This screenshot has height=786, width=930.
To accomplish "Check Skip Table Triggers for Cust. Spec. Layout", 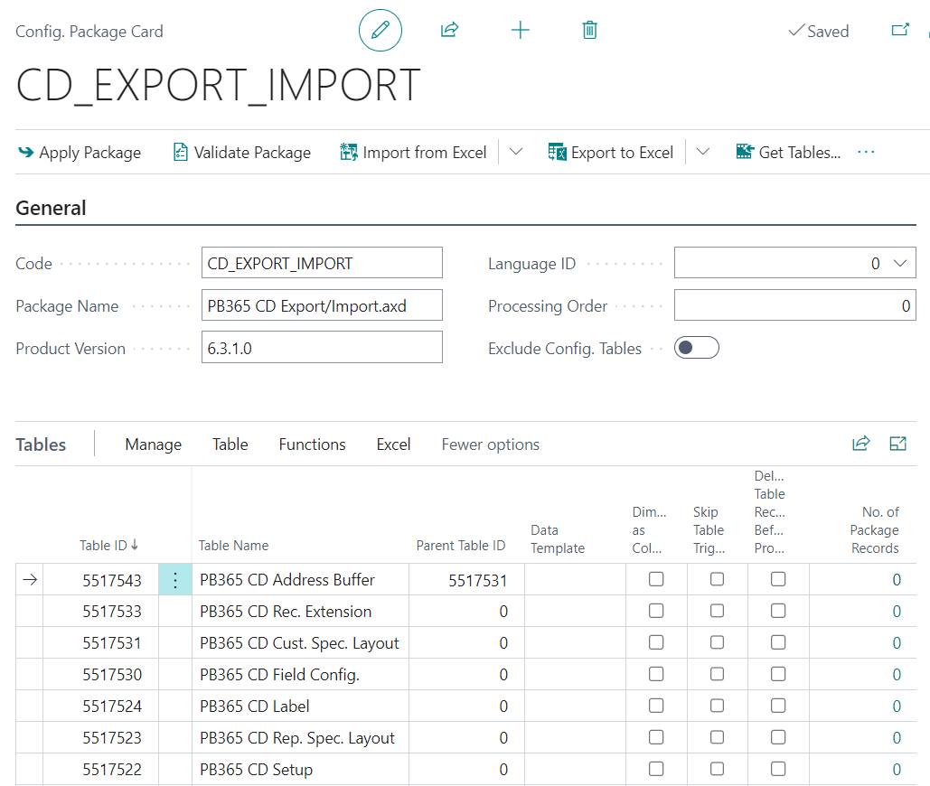I will tap(717, 642).
